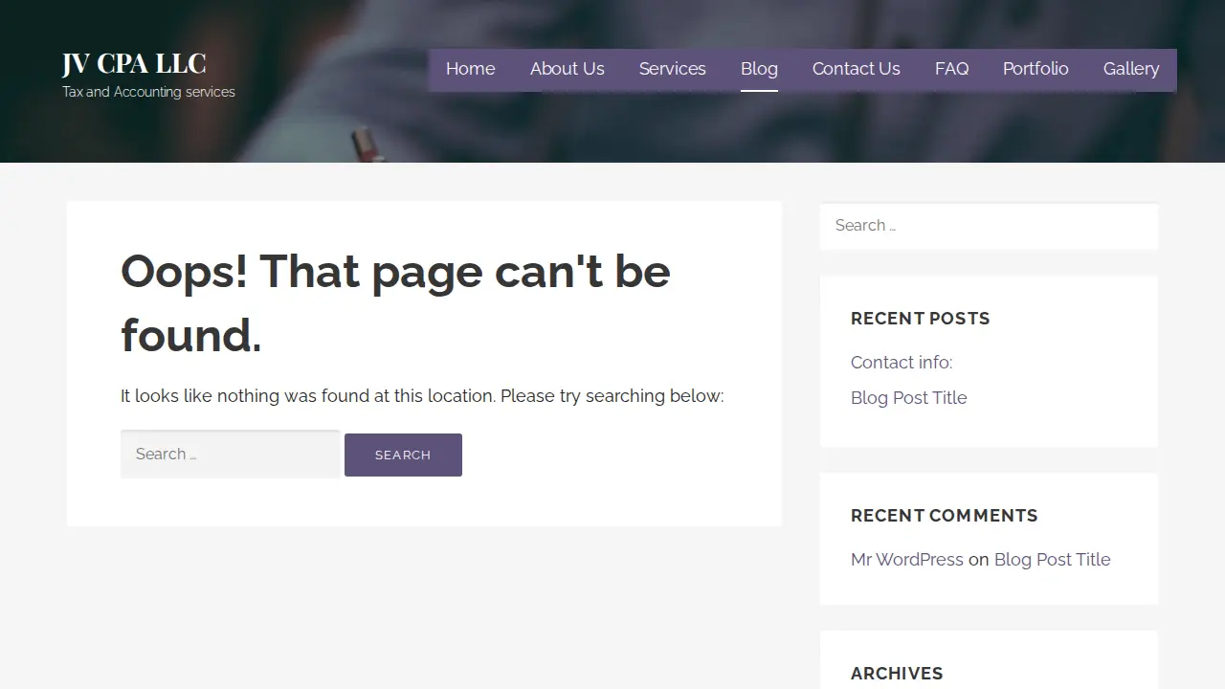Screen dimensions: 1225x689
Task: Open 'Blog Post Title' under Recent Comments
Action: 1052,559
